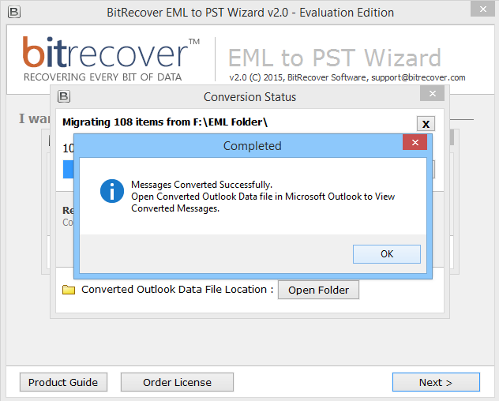Close the BitRecover EML to PST Wizard window

click(x=483, y=9)
